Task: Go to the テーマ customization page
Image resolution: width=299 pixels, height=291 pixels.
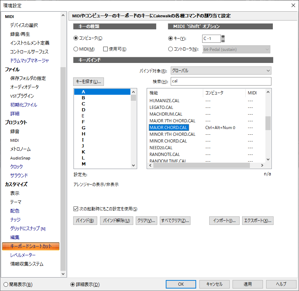Action: pos(16,202)
